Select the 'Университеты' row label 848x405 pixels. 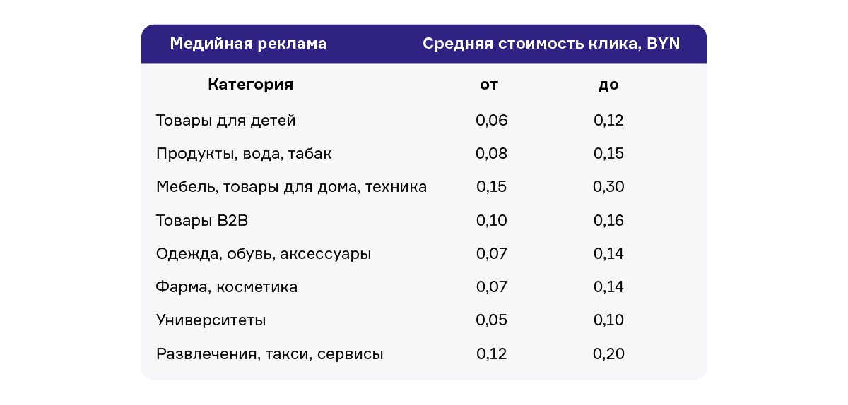(211, 320)
